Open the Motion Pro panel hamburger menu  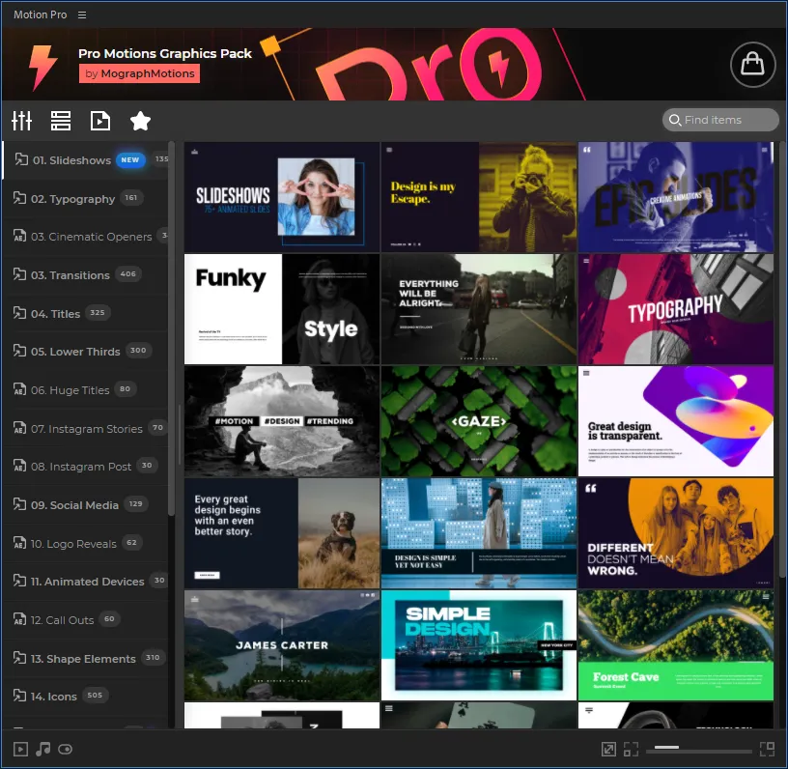pos(82,14)
